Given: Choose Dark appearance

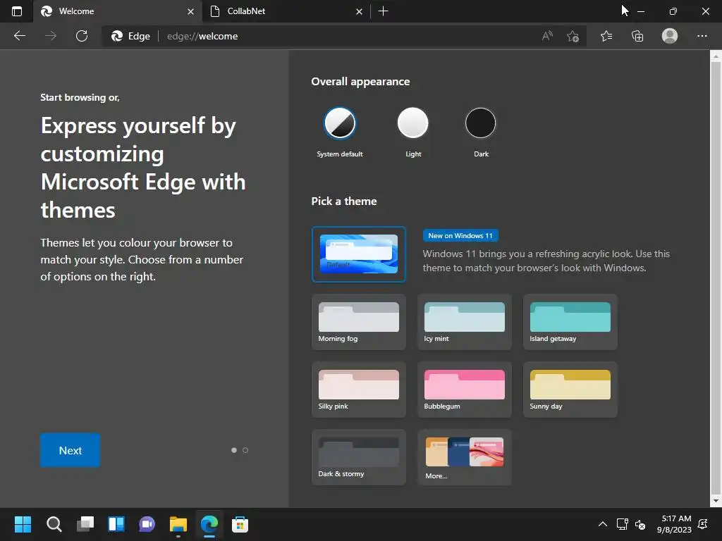Looking at the screenshot, I should pos(481,123).
